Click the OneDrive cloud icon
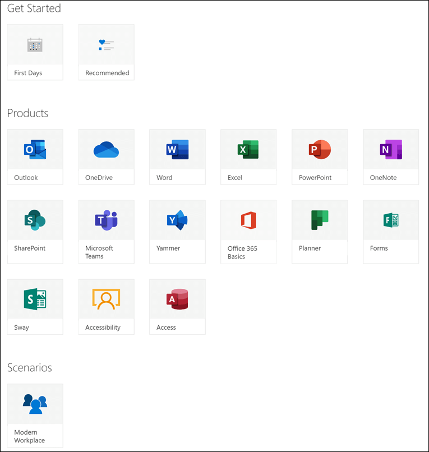429x452 pixels. 106,150
